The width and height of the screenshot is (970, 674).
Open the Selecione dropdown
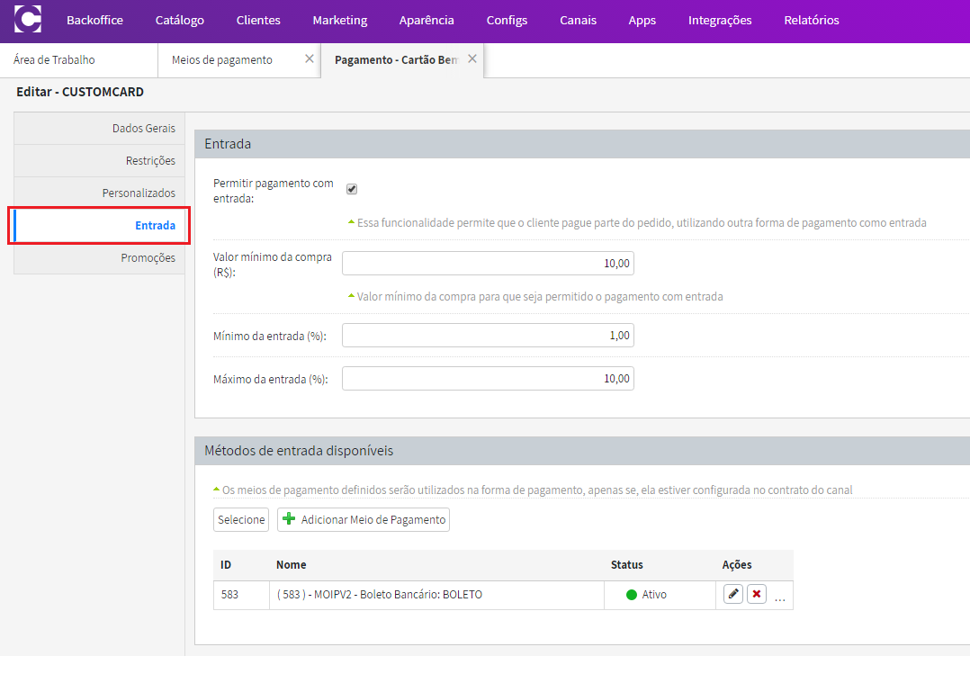[x=241, y=520]
